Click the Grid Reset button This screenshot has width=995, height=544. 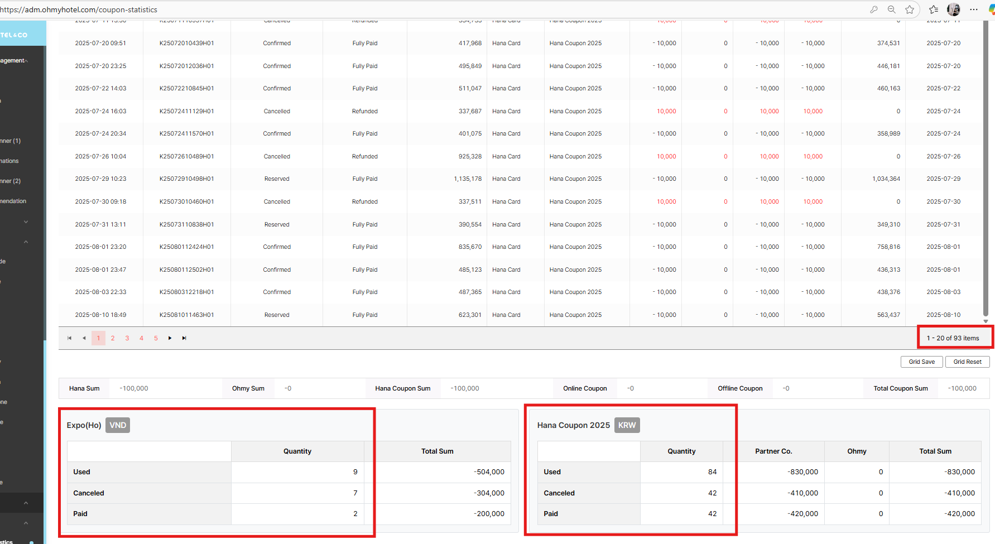tap(968, 362)
